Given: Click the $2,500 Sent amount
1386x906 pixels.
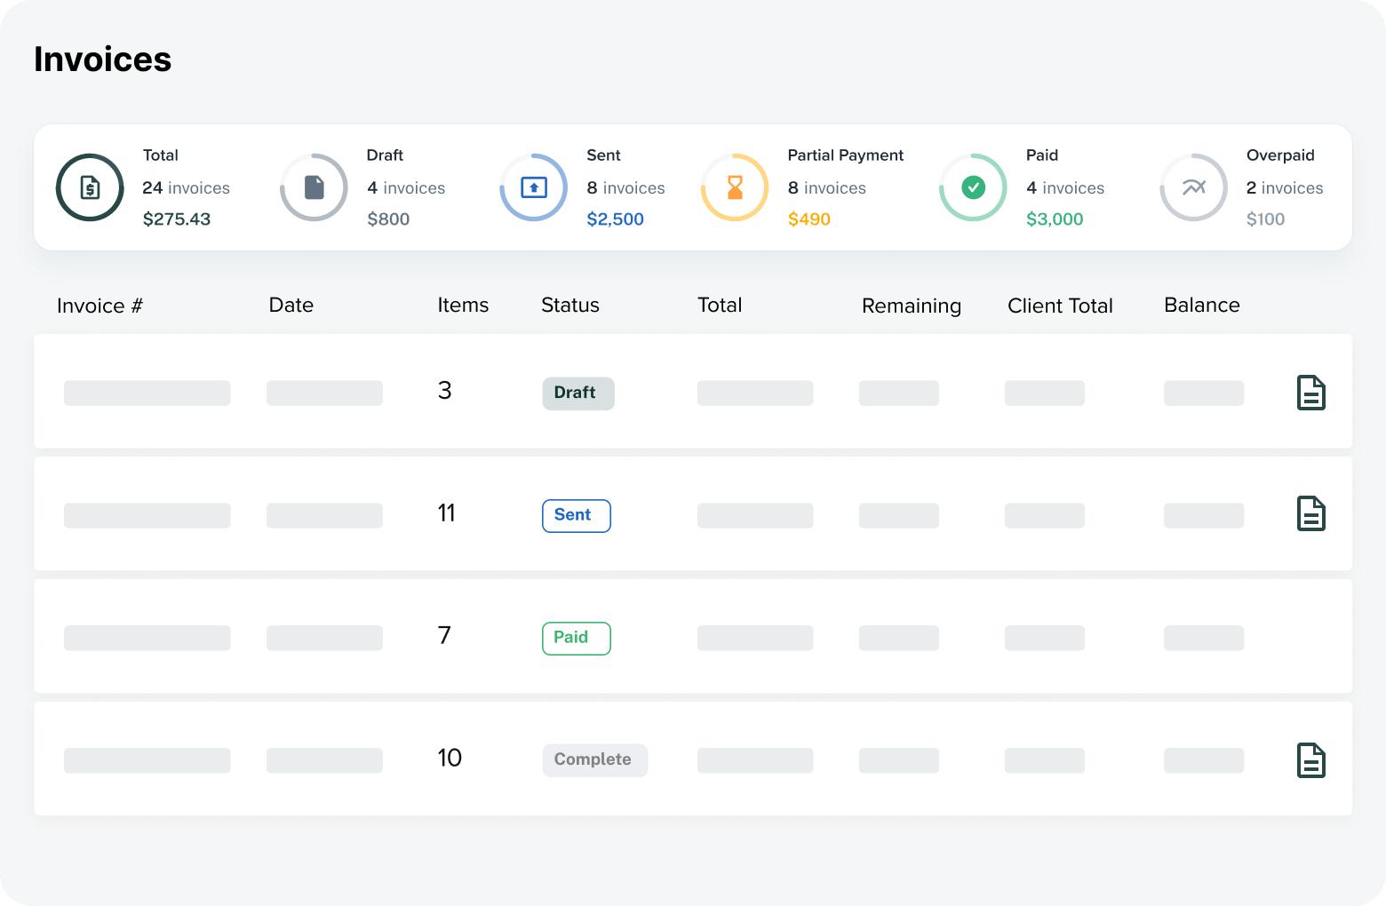Looking at the screenshot, I should (x=615, y=219).
